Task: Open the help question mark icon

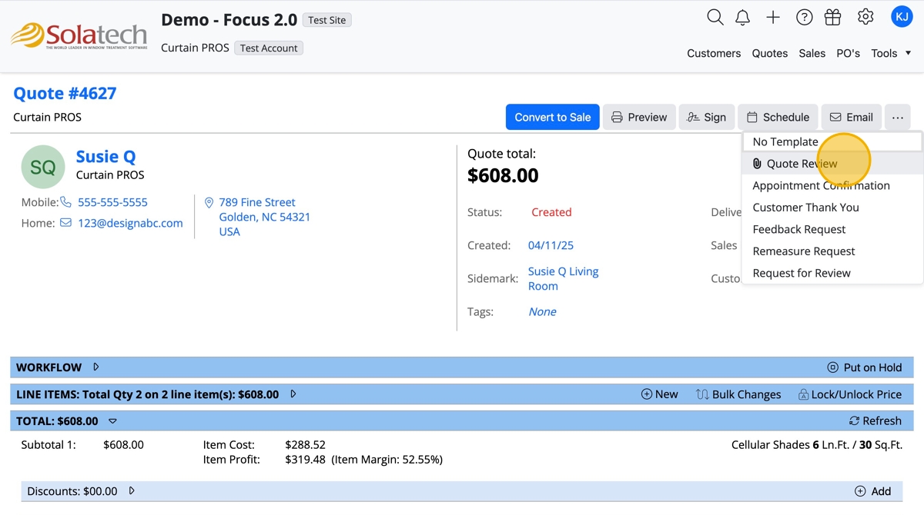Action: (x=804, y=17)
